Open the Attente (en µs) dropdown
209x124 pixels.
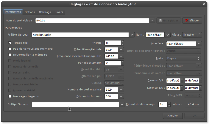[x=121, y=76]
